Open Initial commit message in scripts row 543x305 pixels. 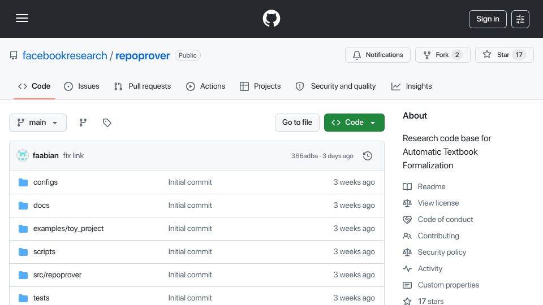[x=190, y=252]
